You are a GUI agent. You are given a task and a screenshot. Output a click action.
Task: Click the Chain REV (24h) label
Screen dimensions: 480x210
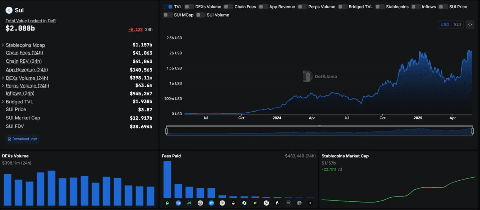tap(24, 61)
